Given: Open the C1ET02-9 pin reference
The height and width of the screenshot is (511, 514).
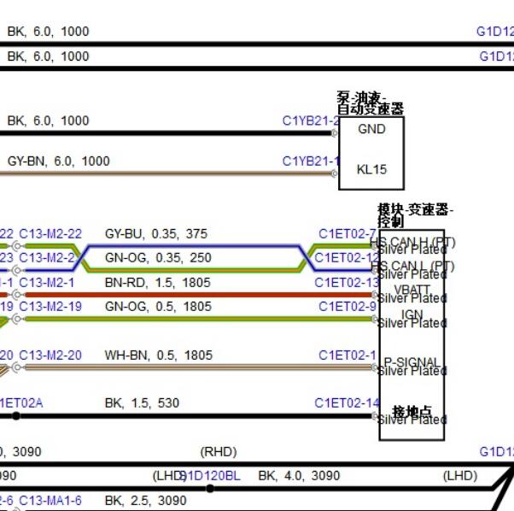Looking at the screenshot, I should tap(348, 307).
